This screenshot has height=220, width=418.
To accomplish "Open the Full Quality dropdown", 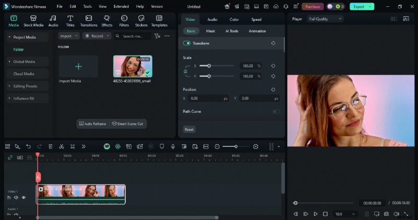I will tap(325, 19).
